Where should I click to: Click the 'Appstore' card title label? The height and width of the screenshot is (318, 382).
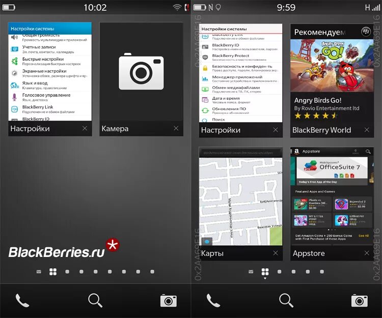(x=309, y=253)
